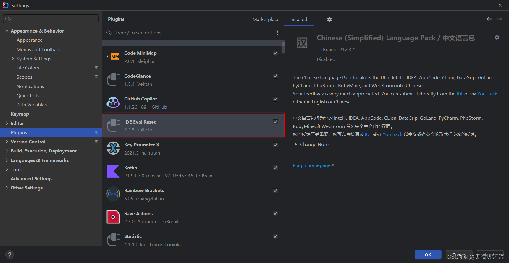509x263 pixels.
Task: Select the Path Variables settings item
Action: [32, 105]
